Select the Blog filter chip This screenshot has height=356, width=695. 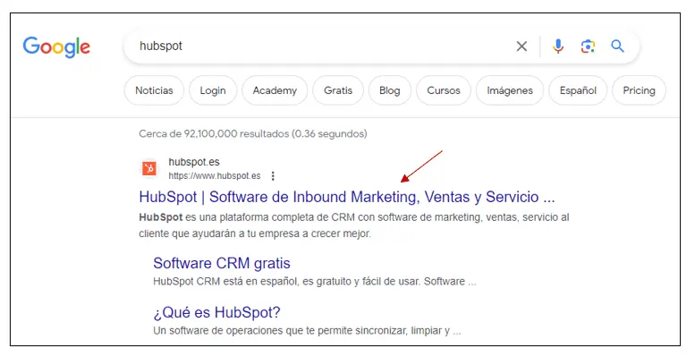tap(390, 90)
